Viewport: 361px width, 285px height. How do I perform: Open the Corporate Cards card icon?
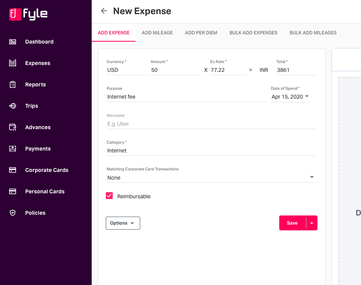[x=13, y=170]
